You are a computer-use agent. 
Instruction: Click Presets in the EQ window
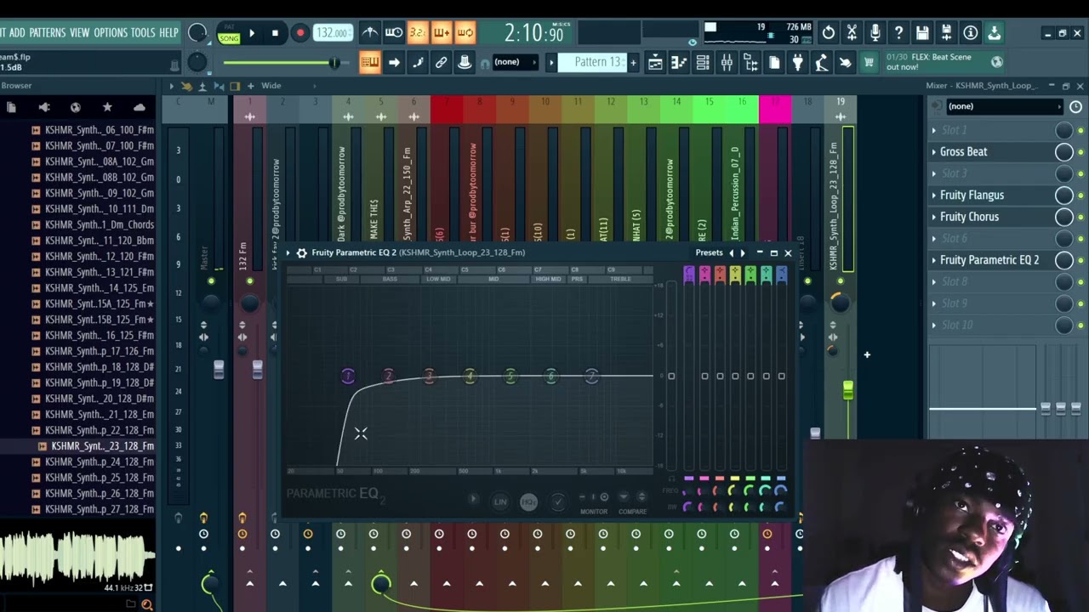(x=709, y=252)
